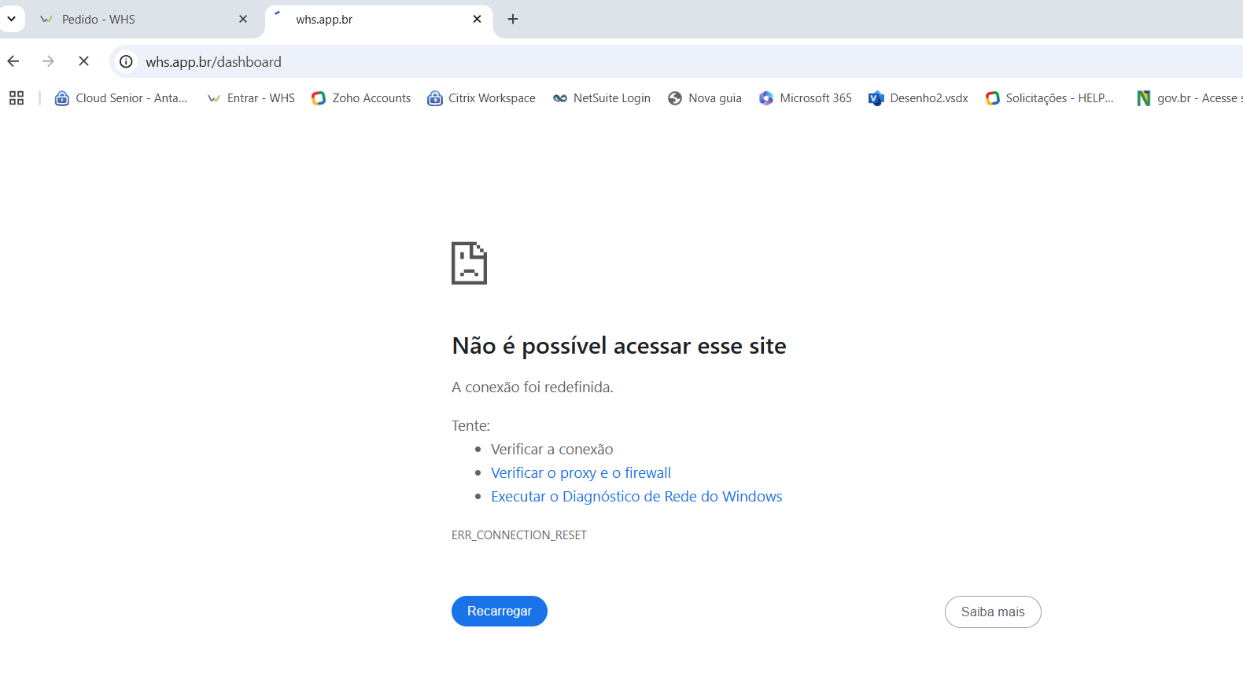Image resolution: width=1243 pixels, height=698 pixels.
Task: Select the whs.app.br tab
Action: pos(370,20)
